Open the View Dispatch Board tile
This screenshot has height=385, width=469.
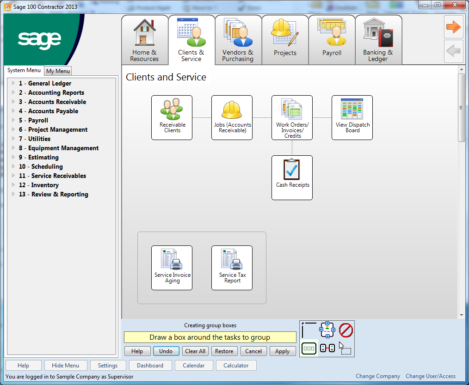tap(352, 117)
